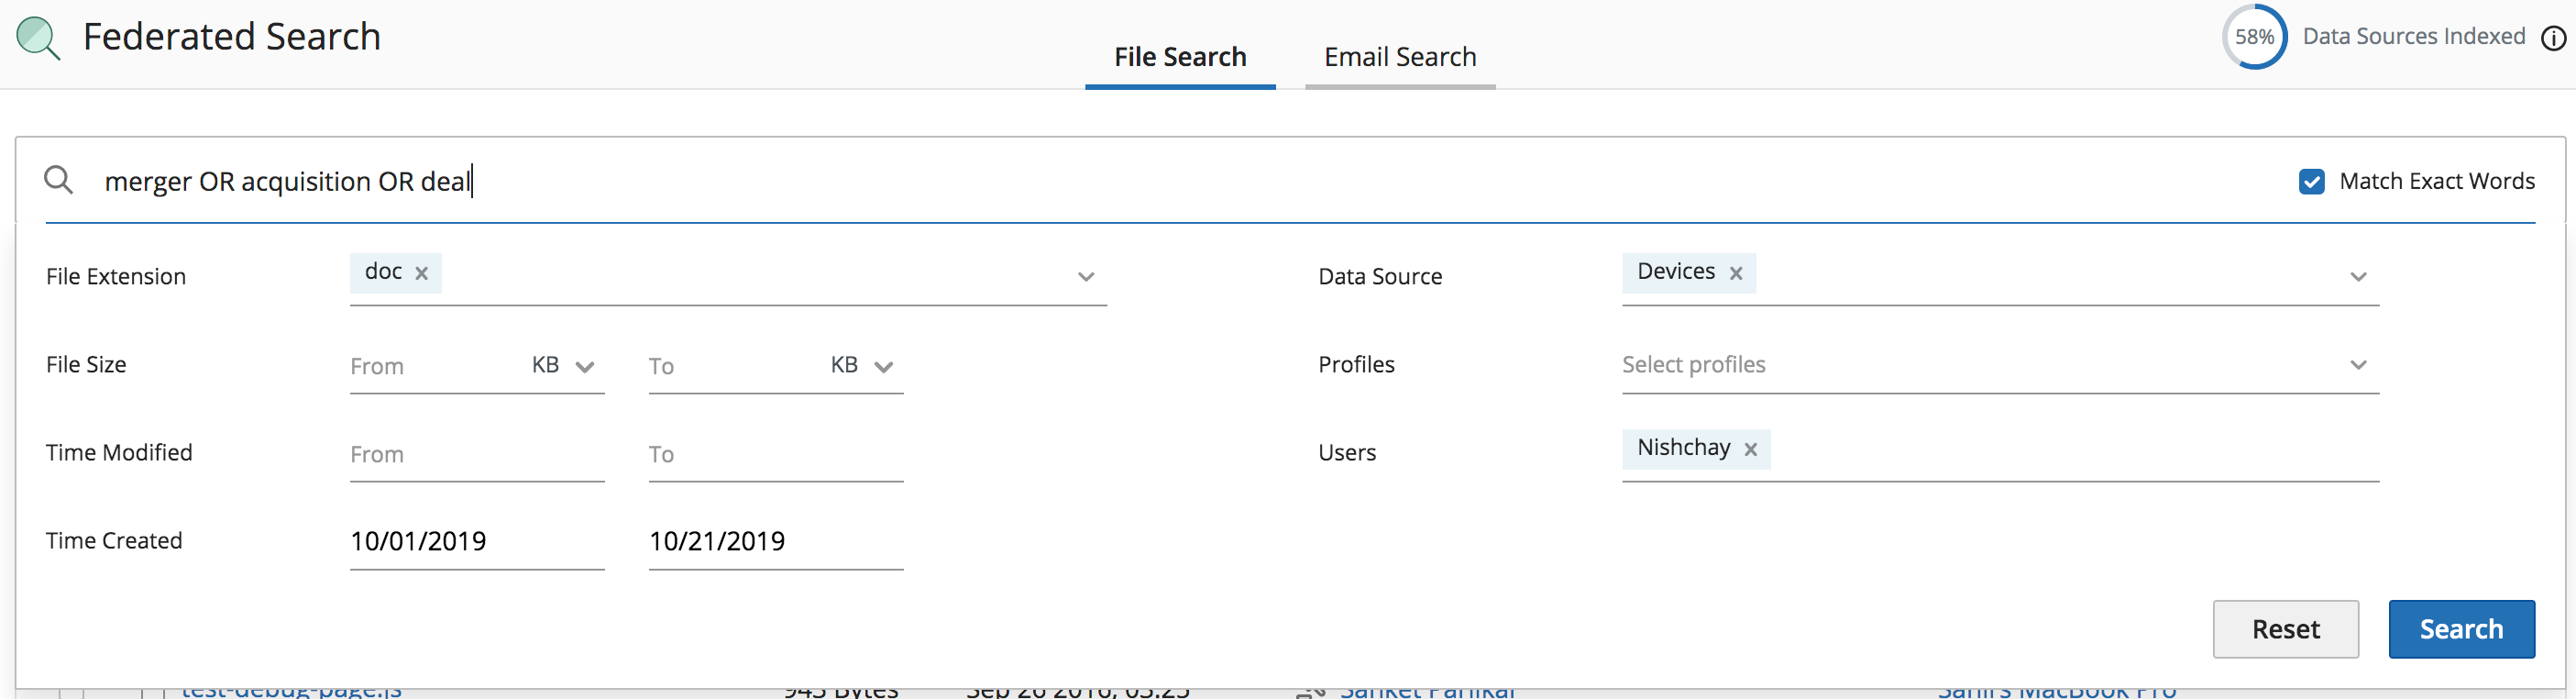This screenshot has height=699, width=2576.
Task: Select the File Search tab
Action: tap(1179, 57)
